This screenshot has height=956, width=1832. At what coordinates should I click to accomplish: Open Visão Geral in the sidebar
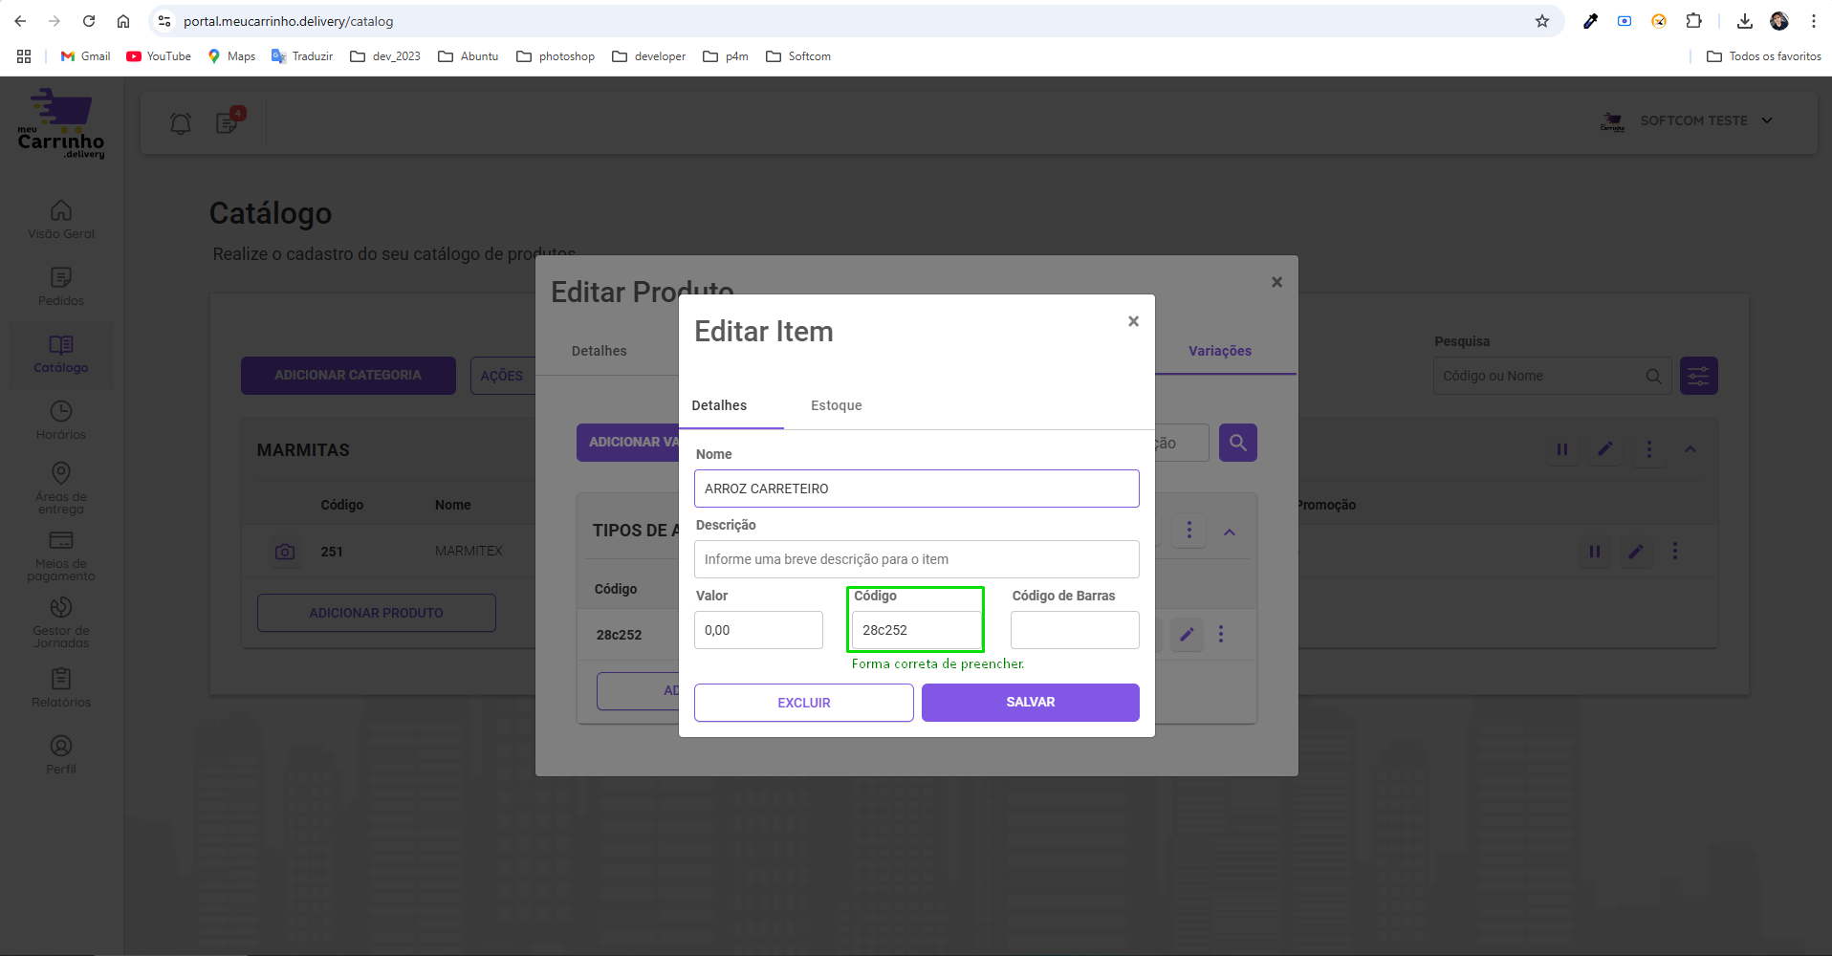[x=61, y=219]
